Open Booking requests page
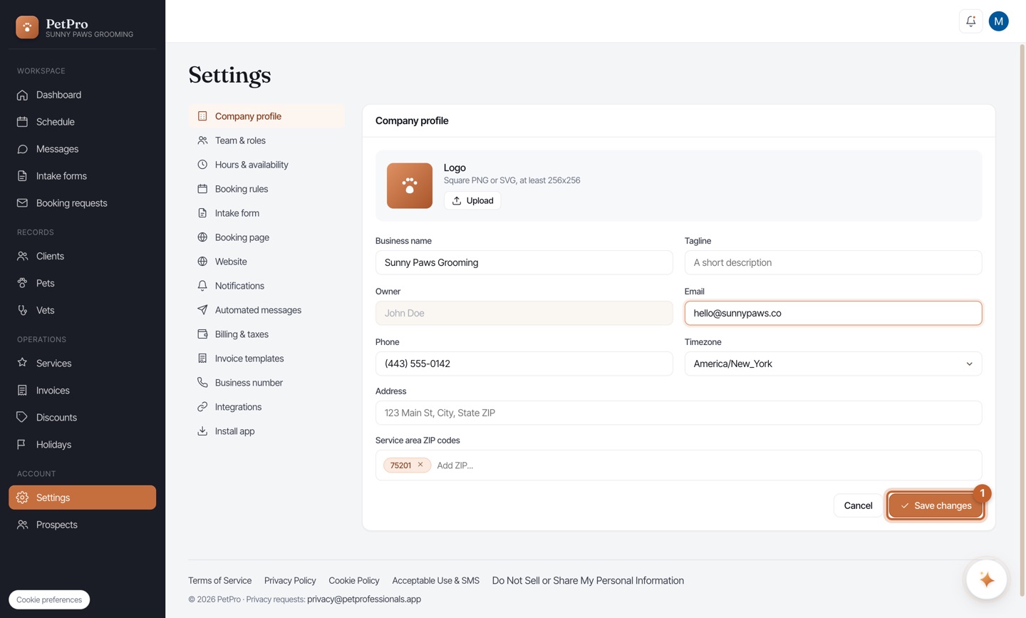 [83, 203]
